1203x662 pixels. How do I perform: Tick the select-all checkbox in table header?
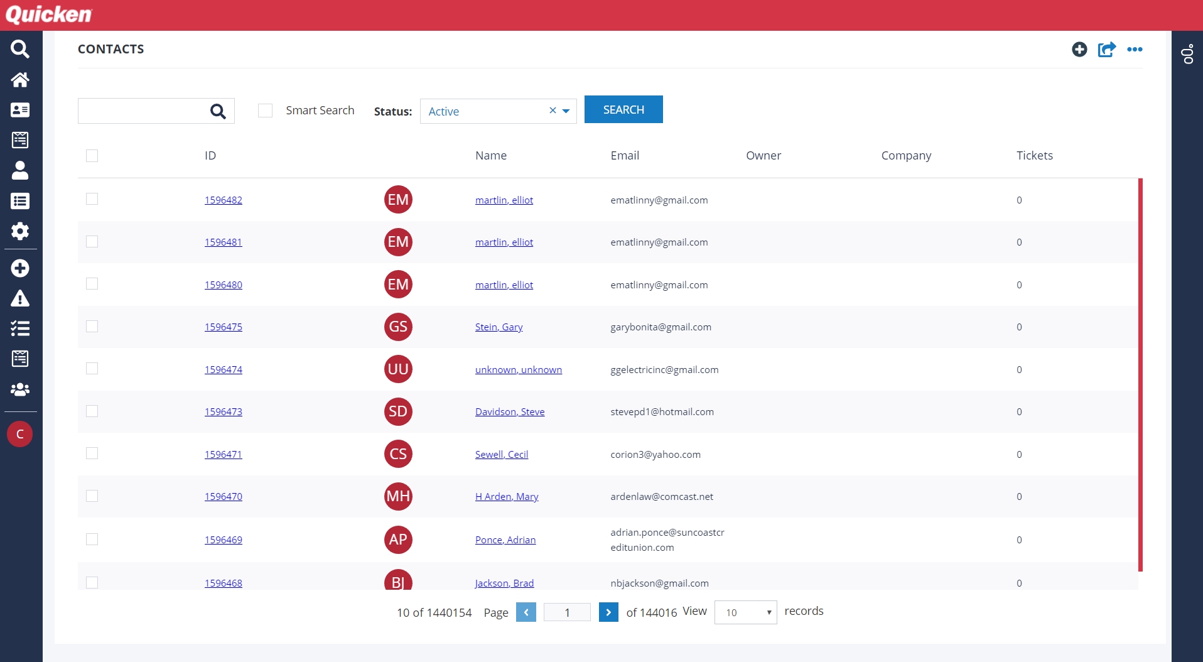92,156
